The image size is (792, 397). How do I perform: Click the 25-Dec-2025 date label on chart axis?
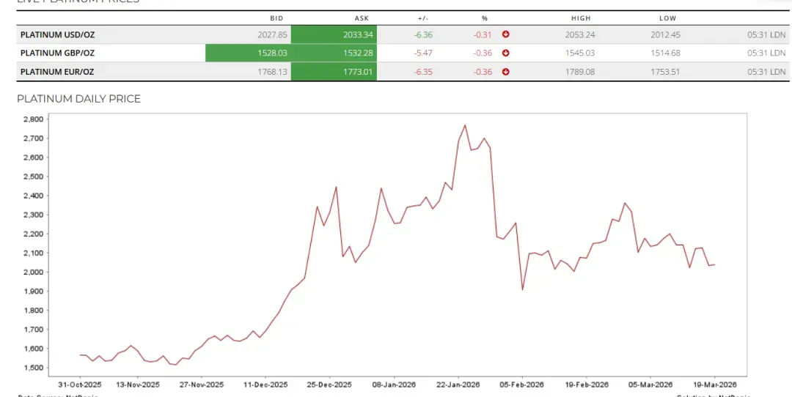[x=329, y=385]
